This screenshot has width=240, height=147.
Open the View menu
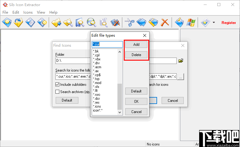click(x=41, y=12)
